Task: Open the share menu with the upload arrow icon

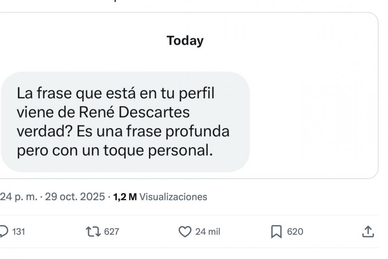Action: (367, 231)
